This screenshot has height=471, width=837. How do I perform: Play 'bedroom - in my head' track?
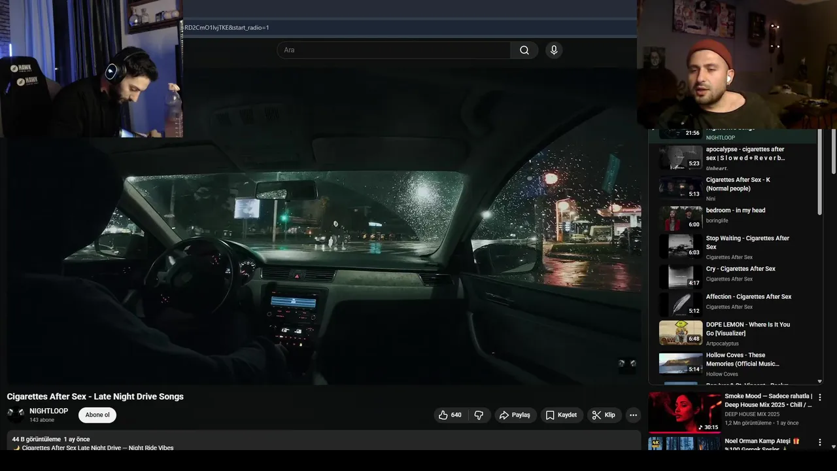[736, 210]
